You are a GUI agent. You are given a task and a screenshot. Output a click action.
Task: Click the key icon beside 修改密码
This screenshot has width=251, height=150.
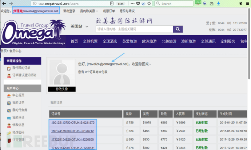pos(9,133)
